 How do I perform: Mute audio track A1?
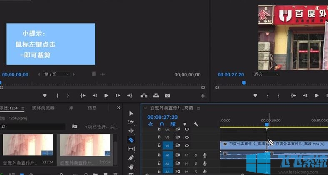click(187, 155)
